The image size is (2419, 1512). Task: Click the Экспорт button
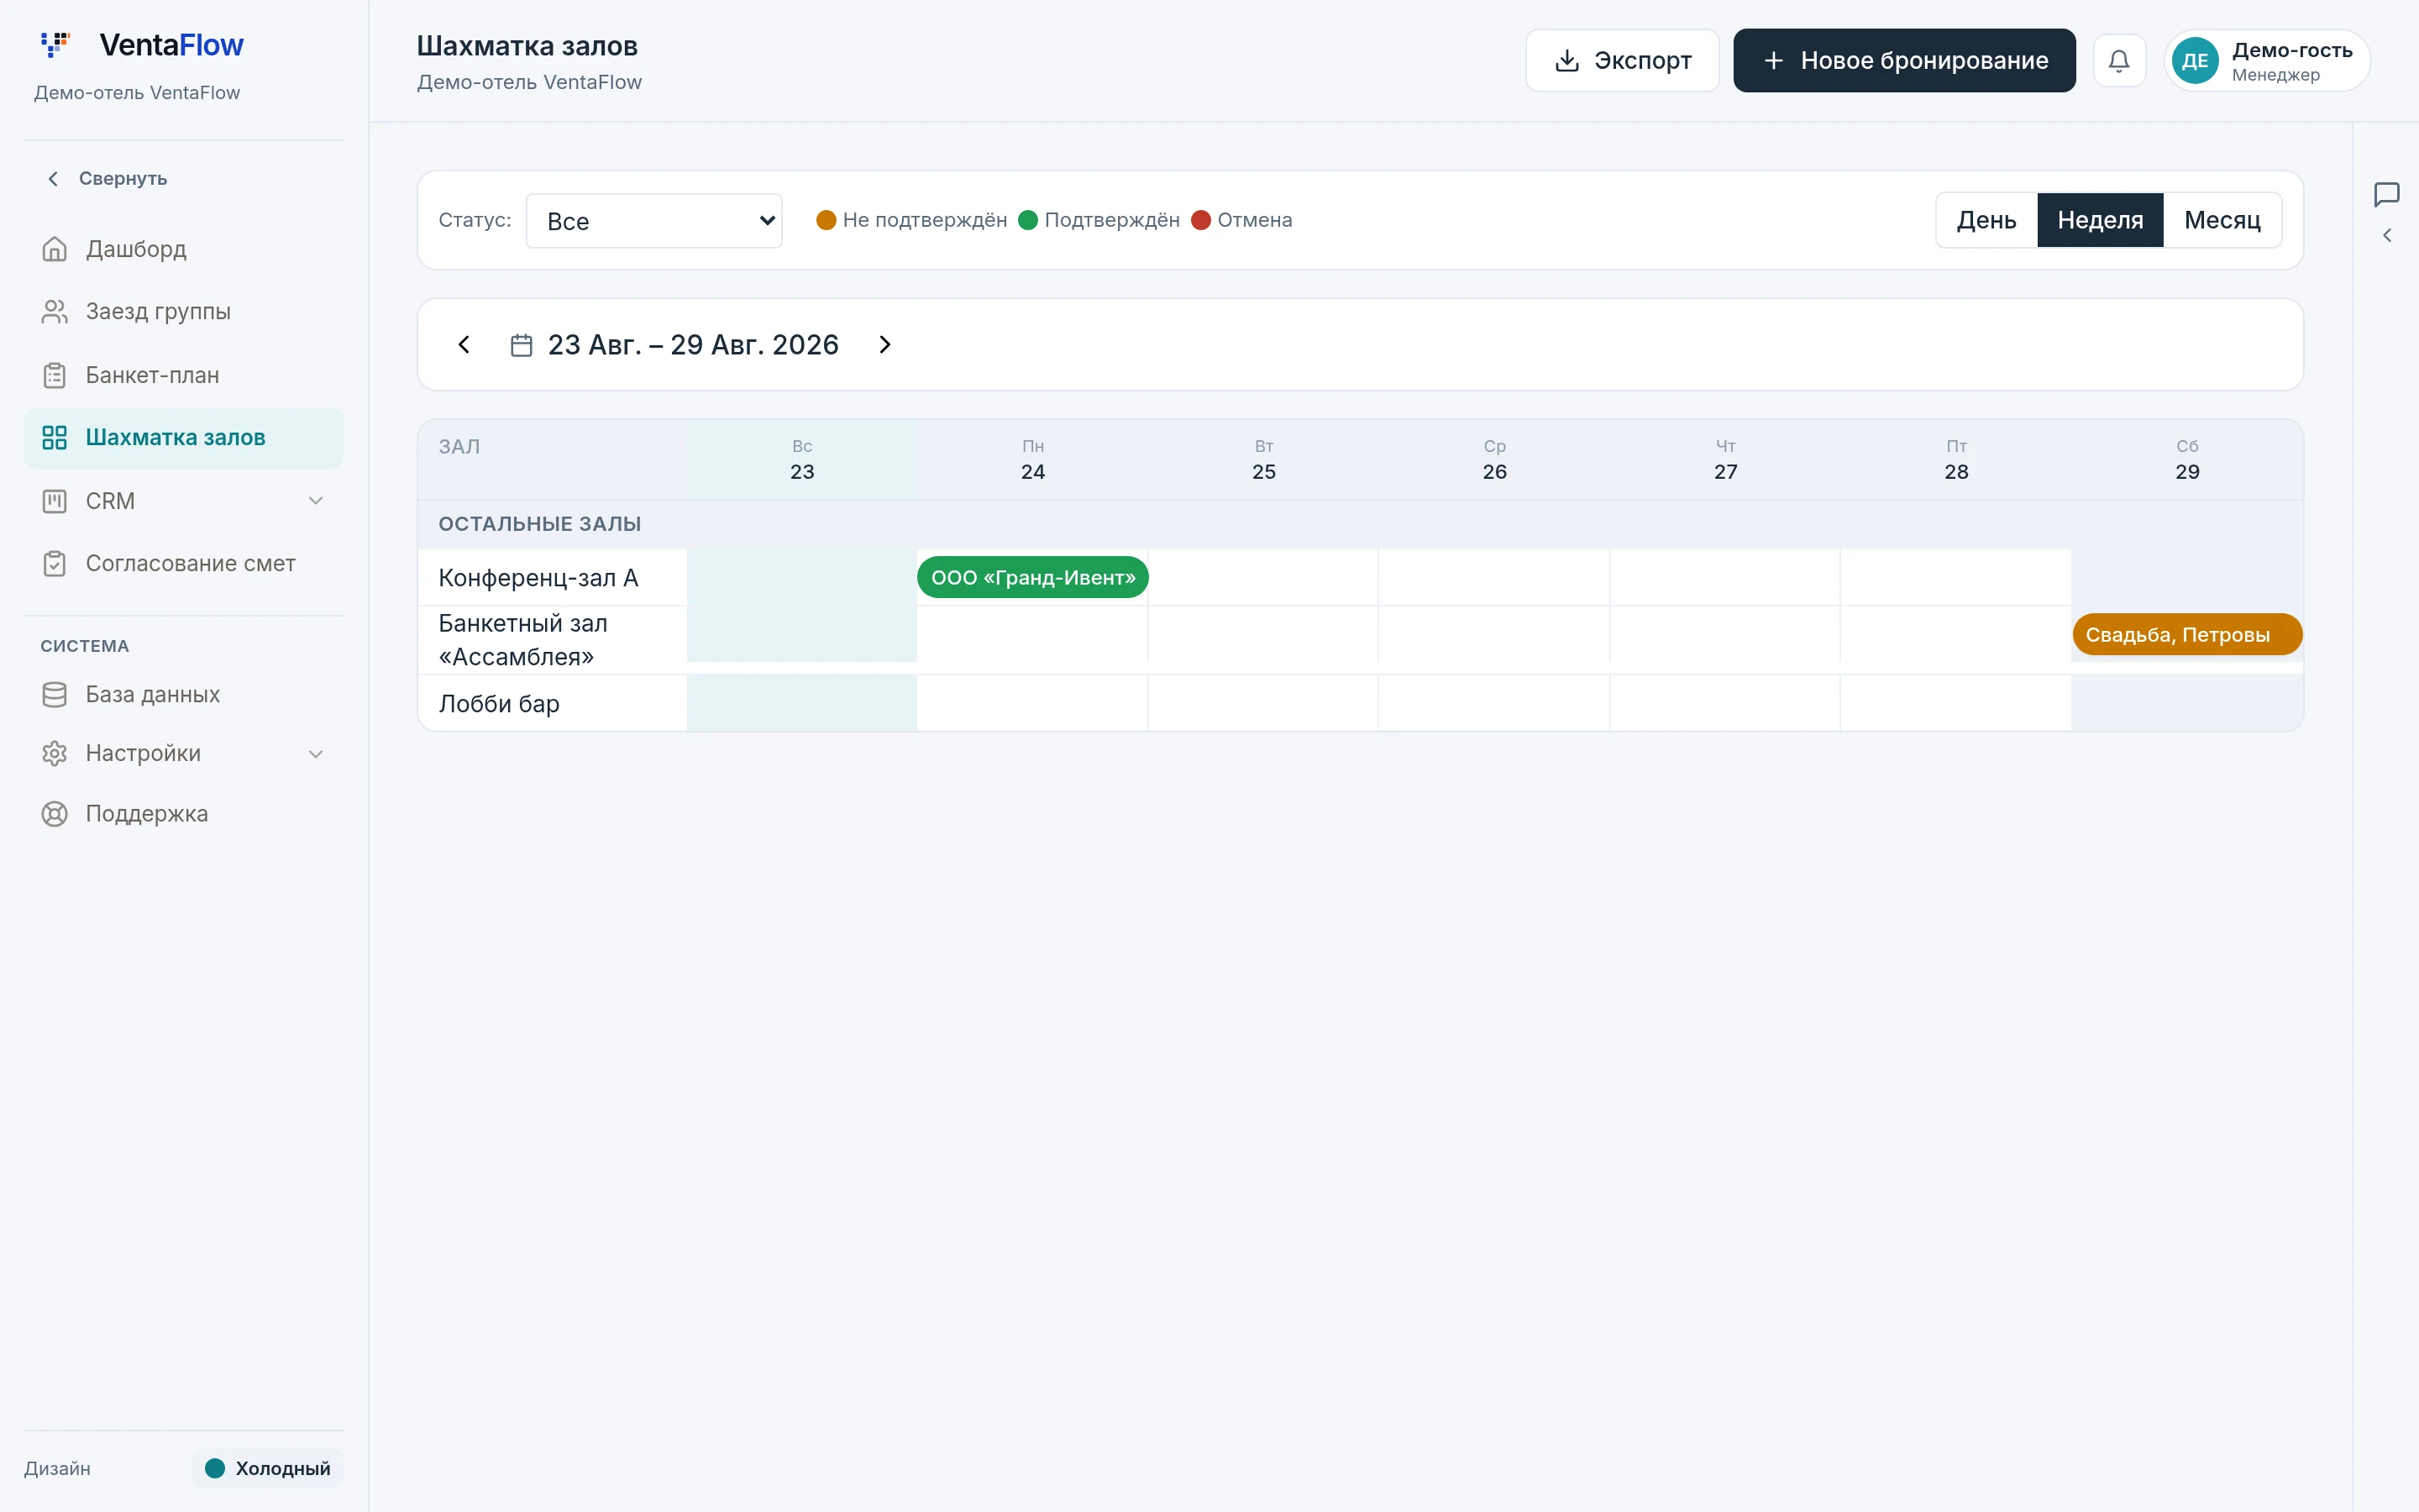pos(1621,60)
